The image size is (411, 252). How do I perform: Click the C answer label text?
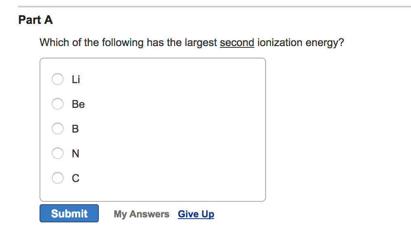[75, 178]
